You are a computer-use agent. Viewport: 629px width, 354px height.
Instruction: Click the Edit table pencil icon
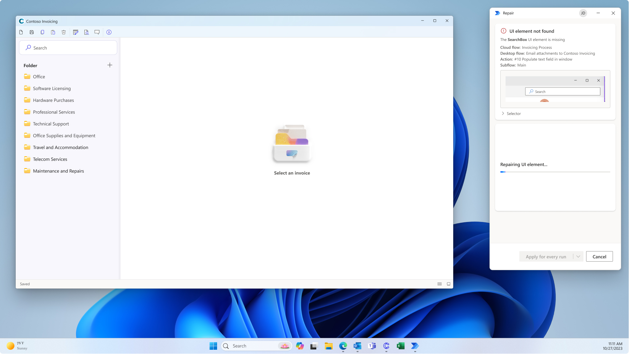pos(76,32)
